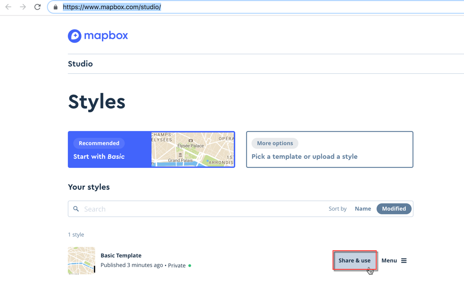Click the magnifier icon in the style search

click(76, 209)
